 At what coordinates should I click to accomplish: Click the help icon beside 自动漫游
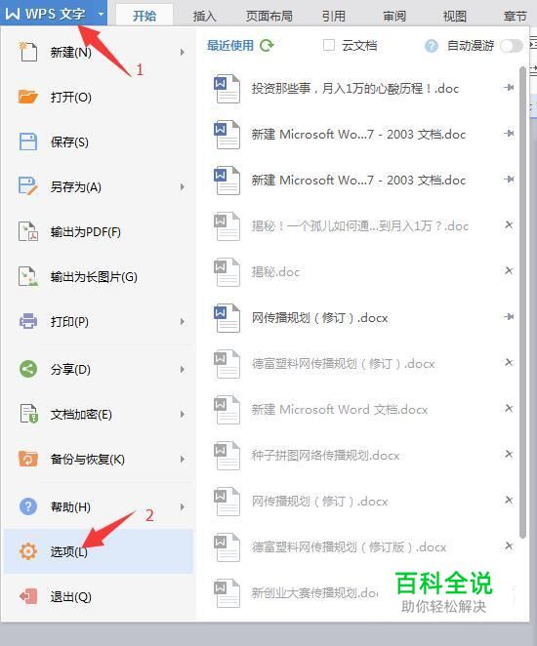coord(432,46)
